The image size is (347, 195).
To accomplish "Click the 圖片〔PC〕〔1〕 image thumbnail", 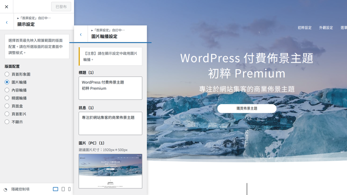I will coord(110,171).
